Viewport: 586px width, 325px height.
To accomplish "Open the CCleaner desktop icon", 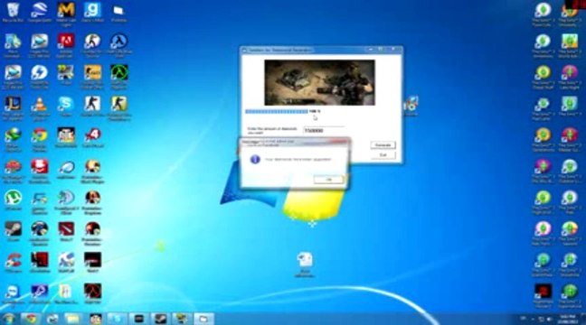I will click(13, 260).
